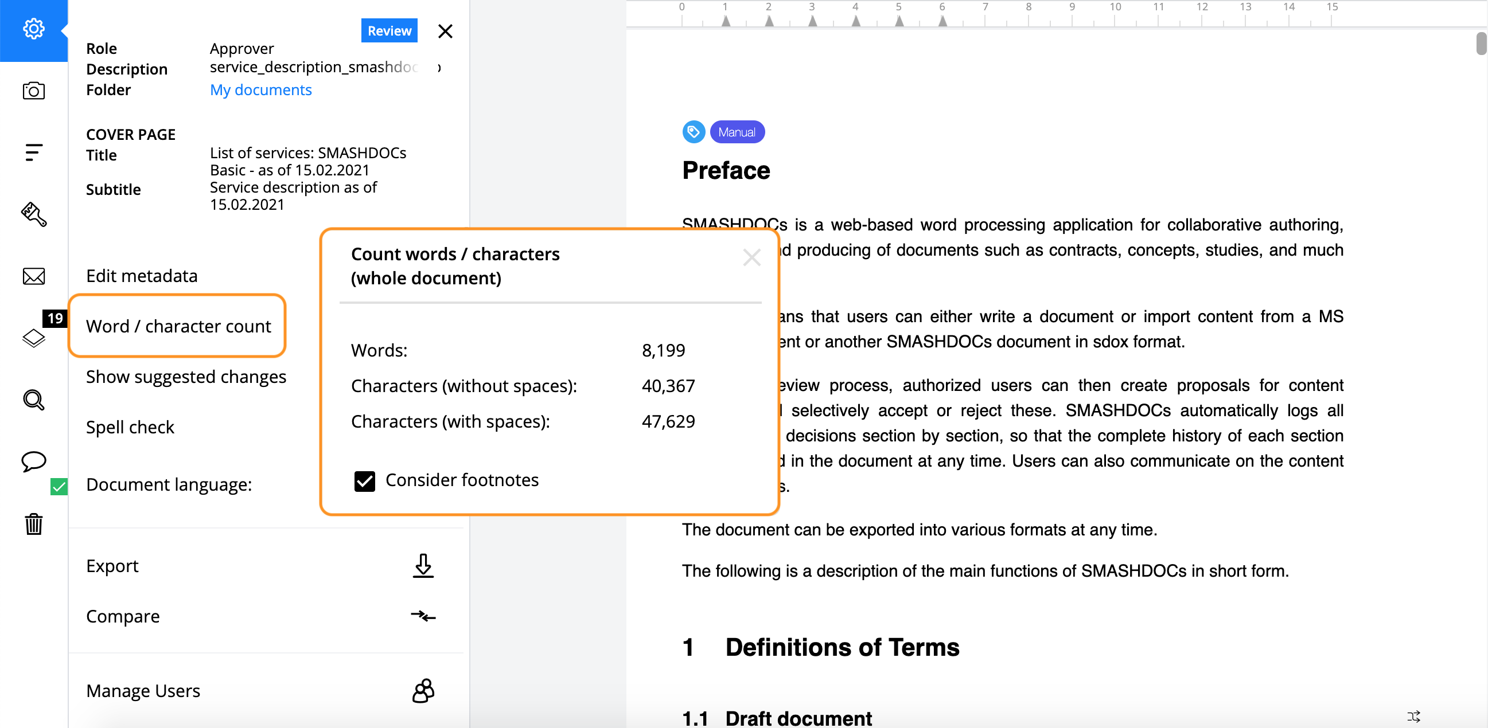Click the blue tag icon above Preface
Screen dimensions: 1488x728
tap(694, 132)
